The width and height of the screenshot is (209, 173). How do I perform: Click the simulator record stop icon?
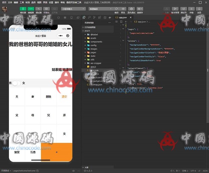(x=65, y=18)
